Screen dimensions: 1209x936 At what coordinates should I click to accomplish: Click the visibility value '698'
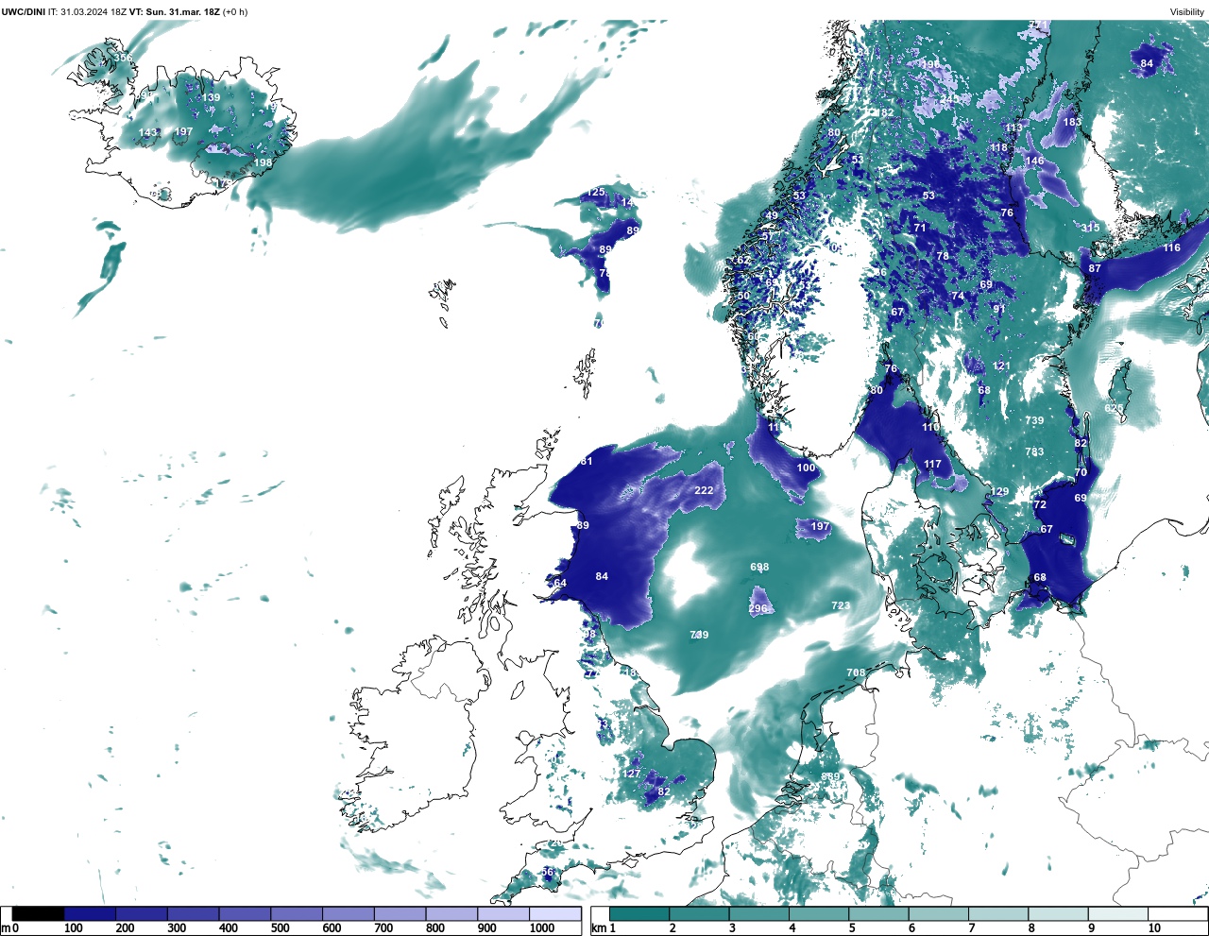[759, 567]
